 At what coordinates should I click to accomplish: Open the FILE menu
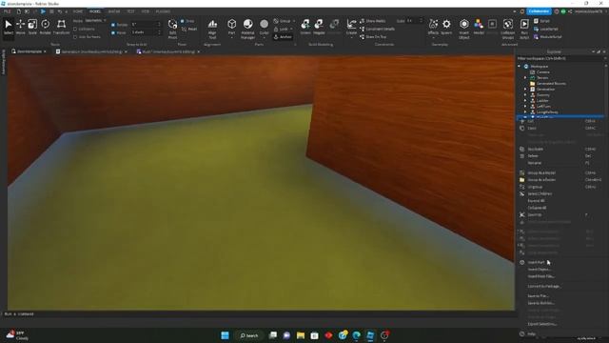click(7, 11)
